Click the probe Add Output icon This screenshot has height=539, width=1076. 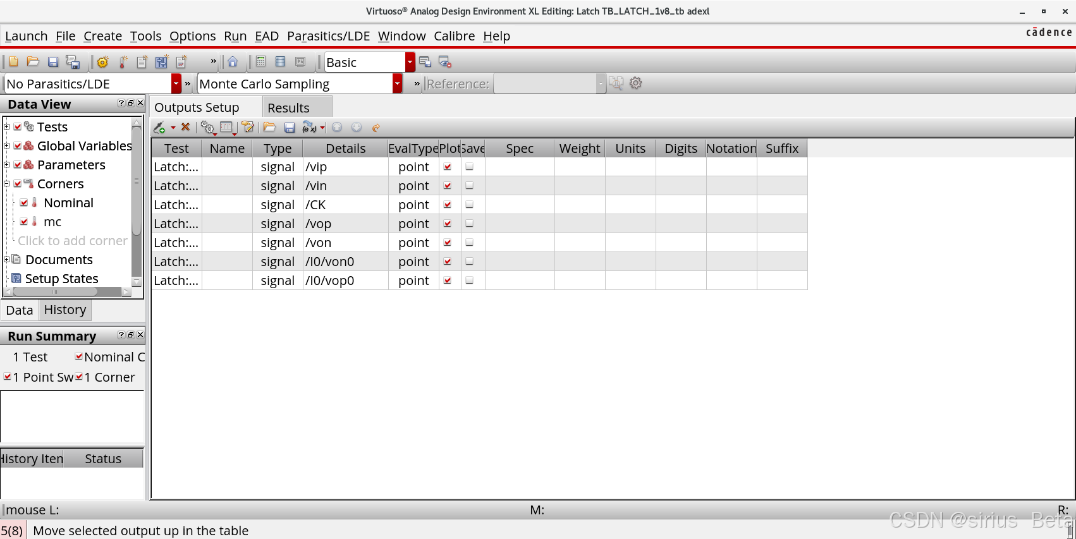pyautogui.click(x=159, y=128)
